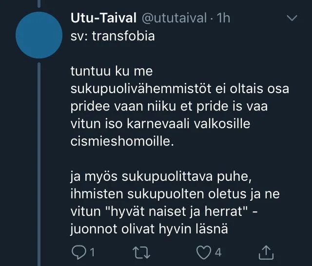Viewport: 312px width, 266px height.
Task: Reply to Utu-Taival's tweet
Action: pos(78,252)
